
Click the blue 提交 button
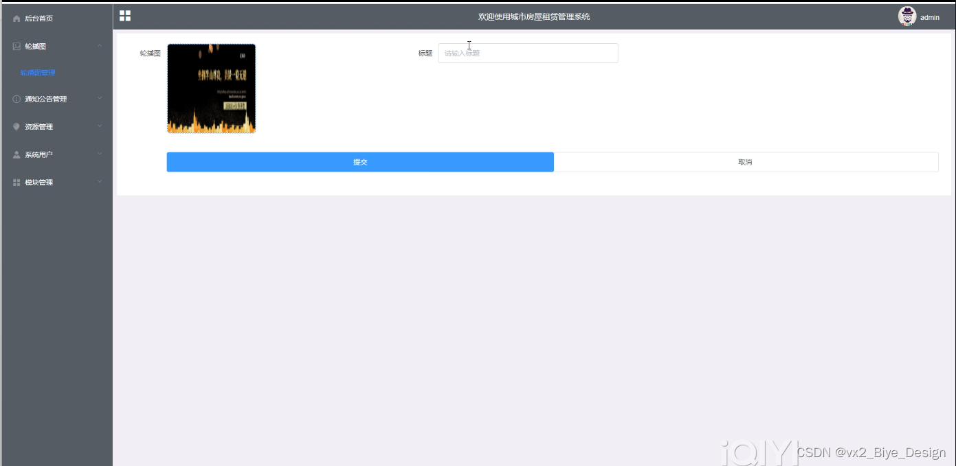[x=360, y=162]
